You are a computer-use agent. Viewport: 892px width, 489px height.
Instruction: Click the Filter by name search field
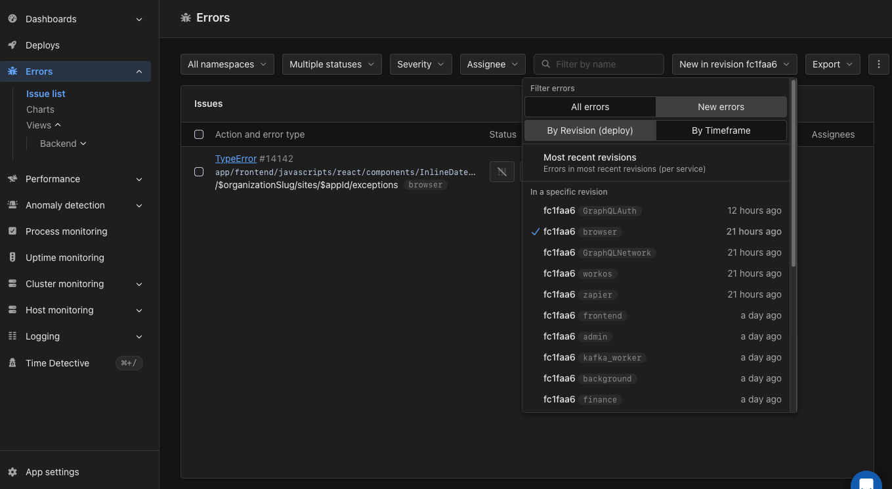[599, 64]
